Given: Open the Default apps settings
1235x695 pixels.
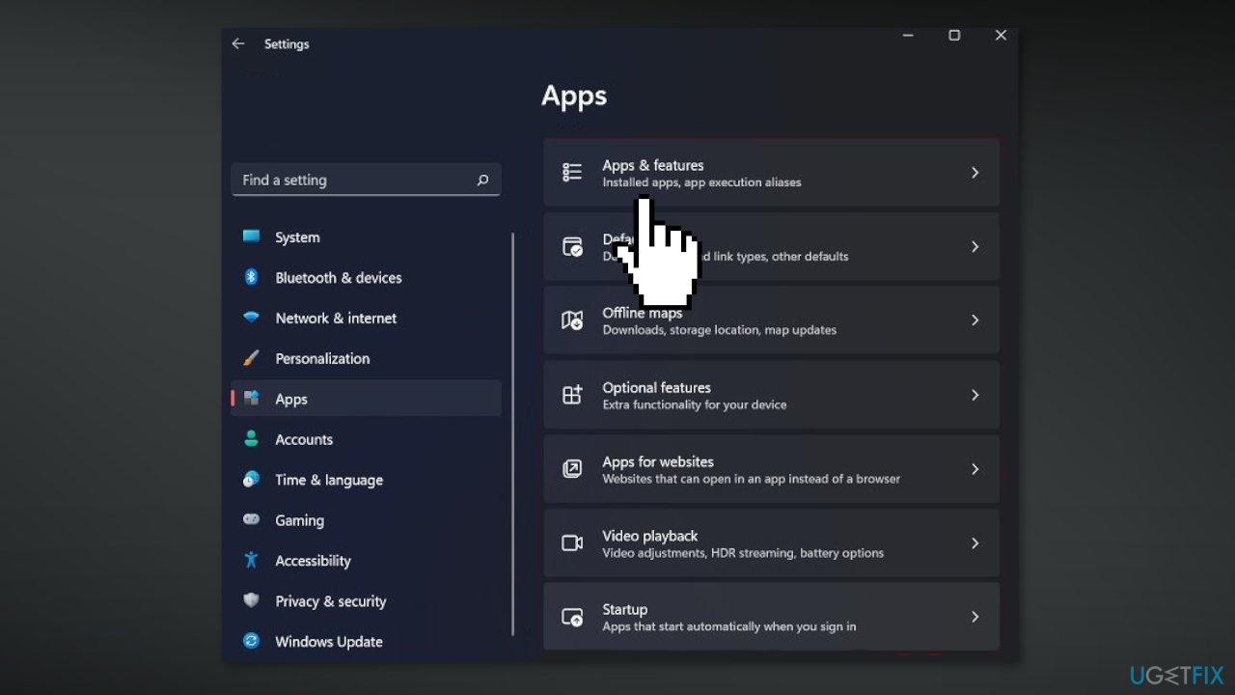Looking at the screenshot, I should pos(772,246).
